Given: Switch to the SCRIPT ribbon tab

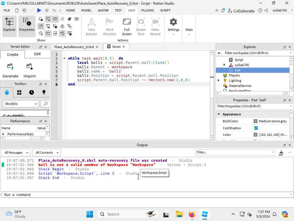Looking at the screenshot, I should pyautogui.click(x=165, y=10).
